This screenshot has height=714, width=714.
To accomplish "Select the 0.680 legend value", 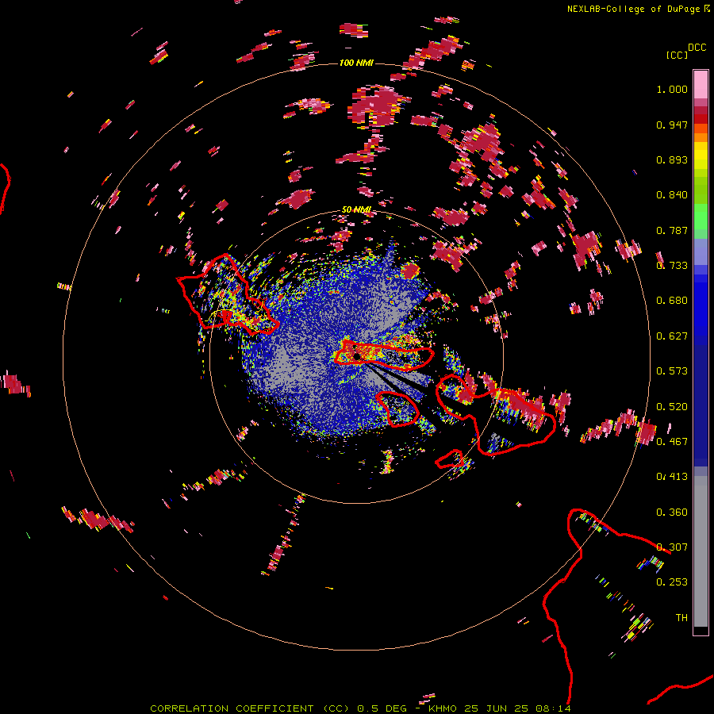I will [x=672, y=301].
